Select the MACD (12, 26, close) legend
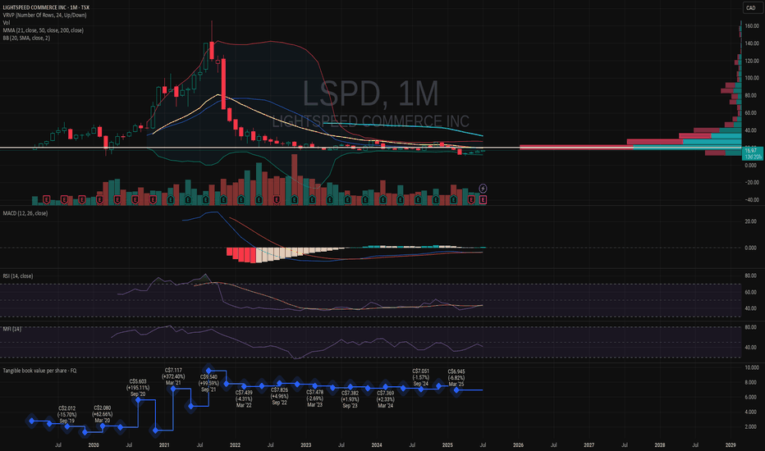 tap(25, 213)
